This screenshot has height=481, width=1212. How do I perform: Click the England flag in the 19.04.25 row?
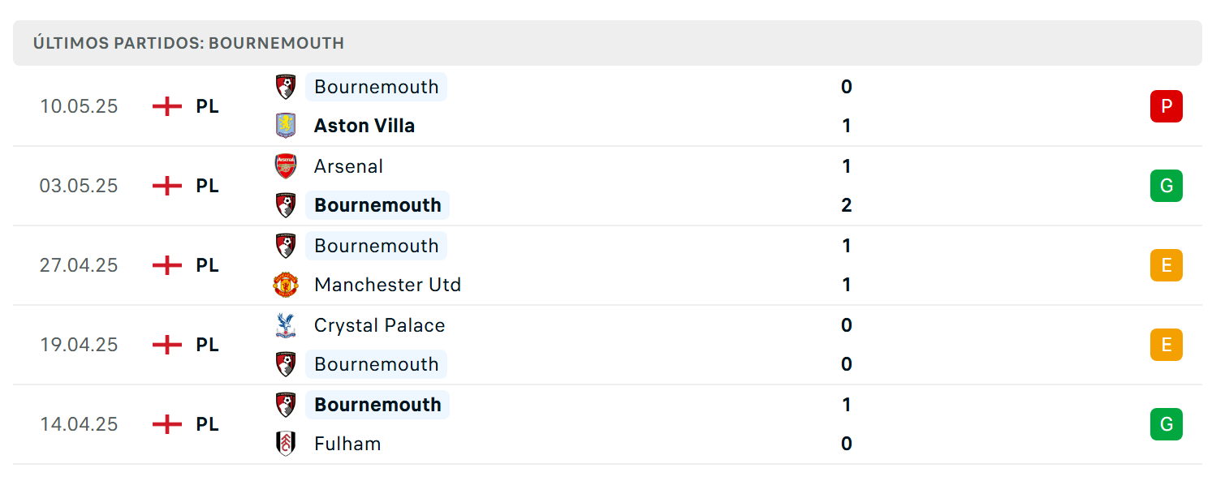tap(167, 345)
